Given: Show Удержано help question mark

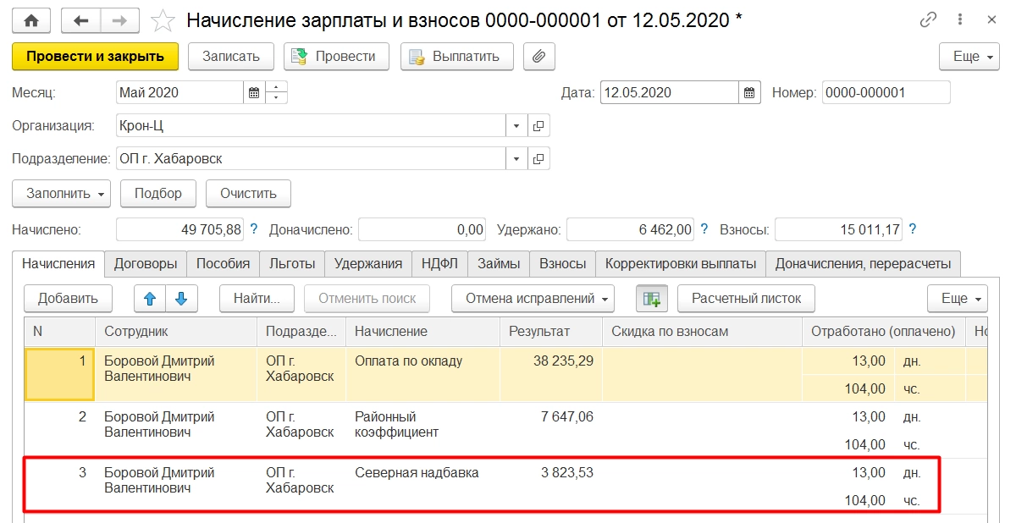Looking at the screenshot, I should (x=704, y=229).
